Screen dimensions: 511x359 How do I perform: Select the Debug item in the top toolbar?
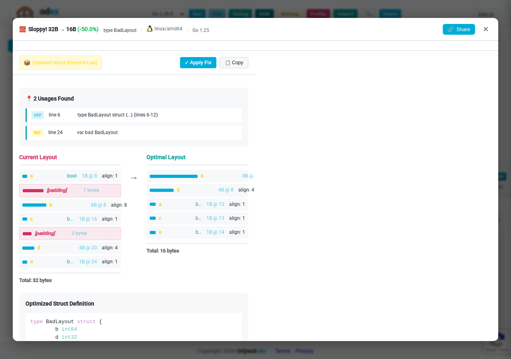coord(240,14)
